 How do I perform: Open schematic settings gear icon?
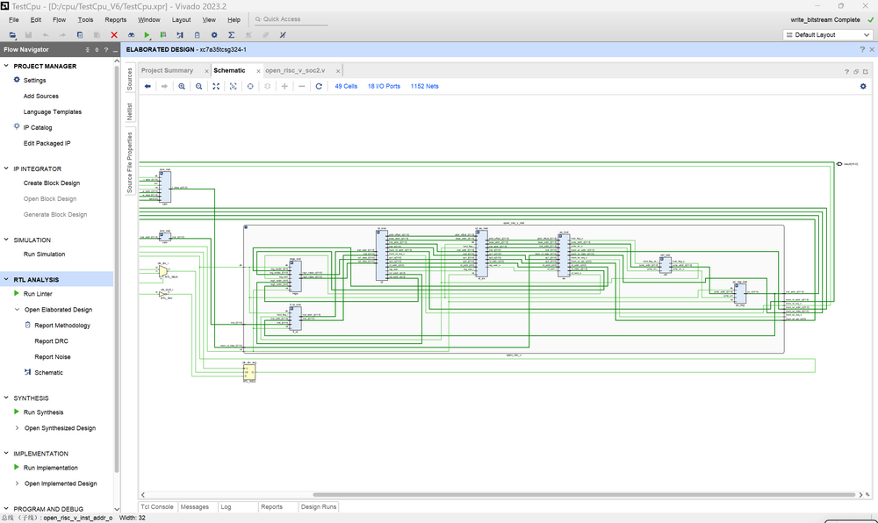click(x=862, y=87)
